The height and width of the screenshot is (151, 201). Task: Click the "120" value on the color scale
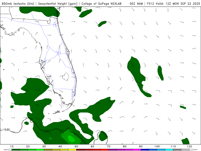click(189, 146)
